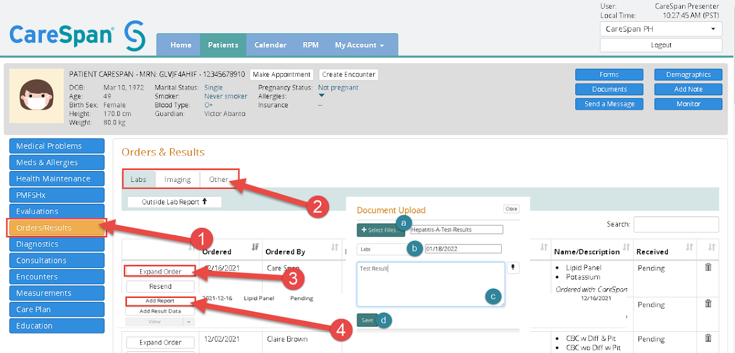Open Encounters section
This screenshot has height=353, width=735.
[x=57, y=277]
